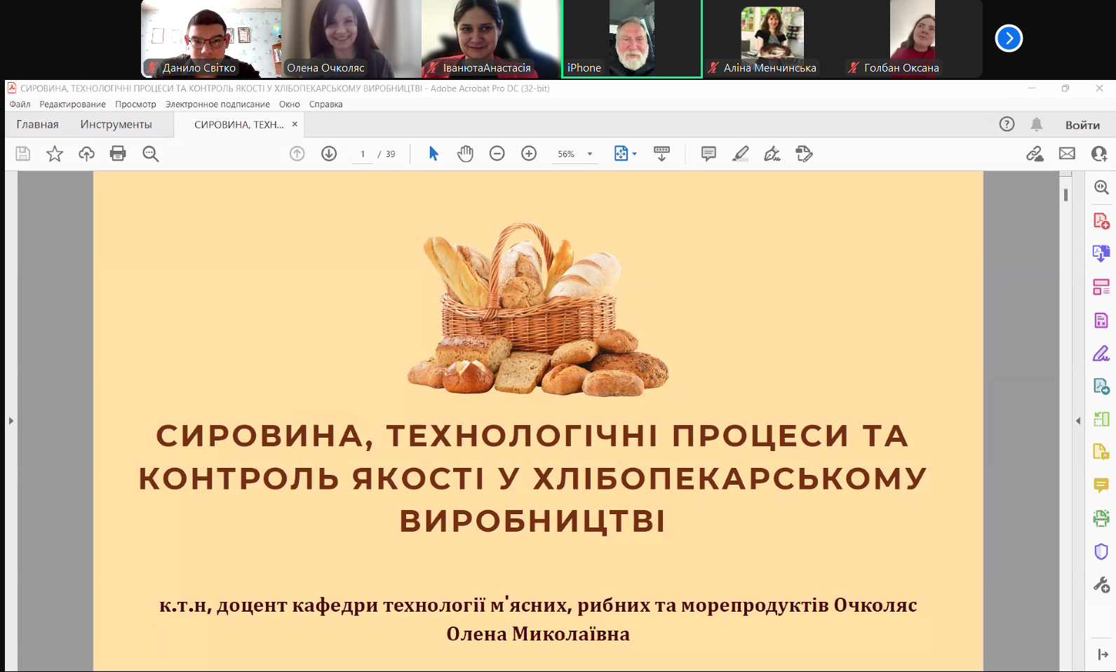Viewport: 1116px width, 672px height.
Task: Add a sticky note comment
Action: pos(708,154)
